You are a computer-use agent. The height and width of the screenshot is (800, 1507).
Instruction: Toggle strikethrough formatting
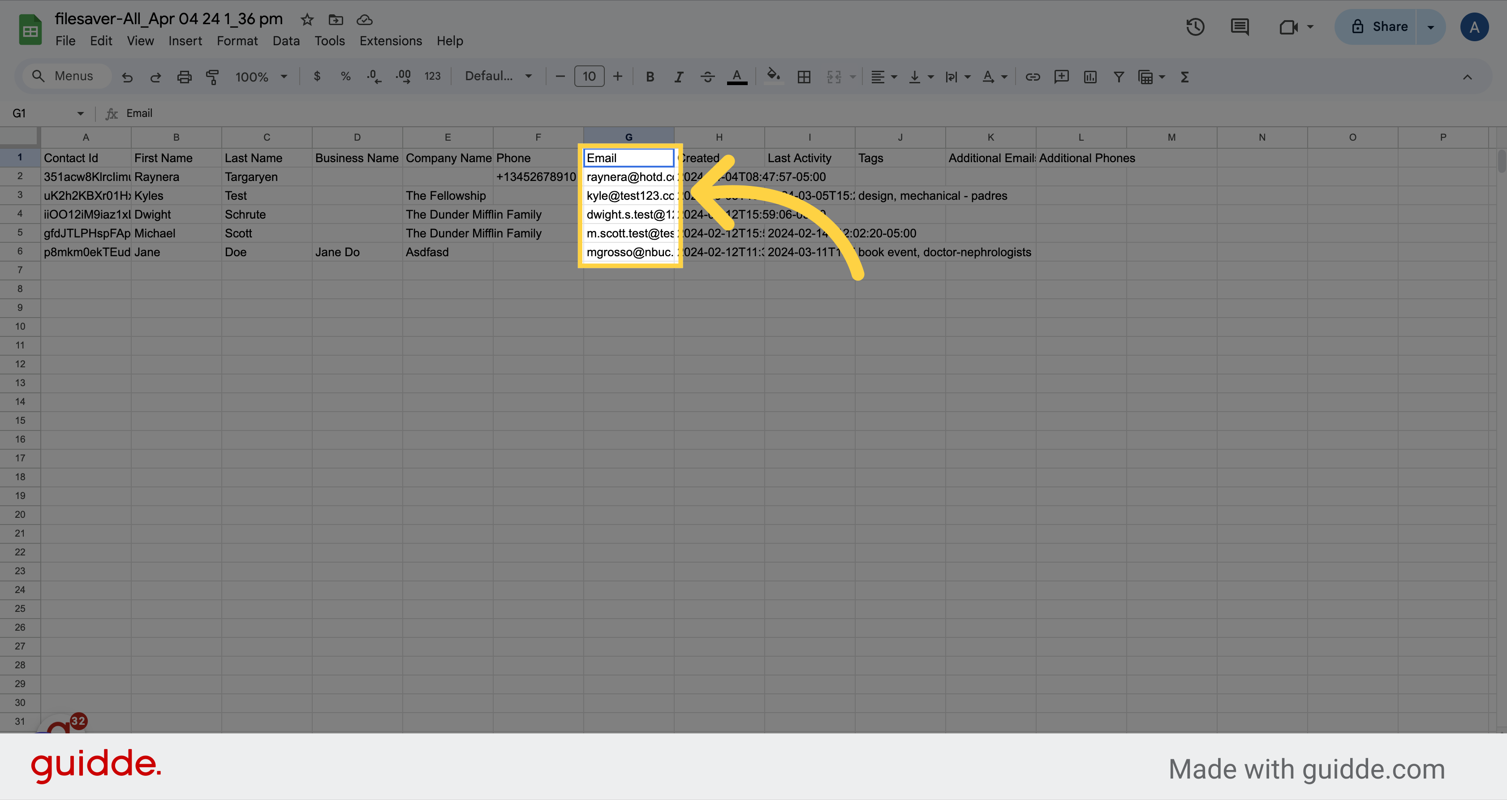click(x=707, y=77)
